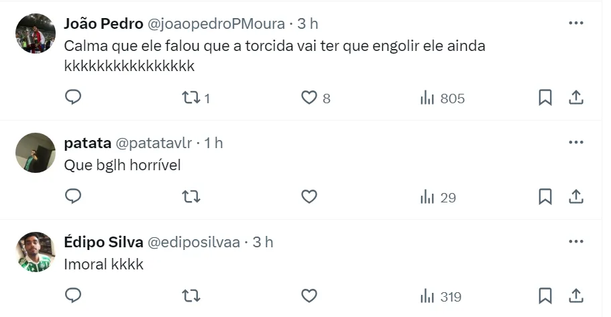Open the @joaopedroPMoura profile handle
Image resolution: width=611 pixels, height=317 pixels.
[215, 23]
